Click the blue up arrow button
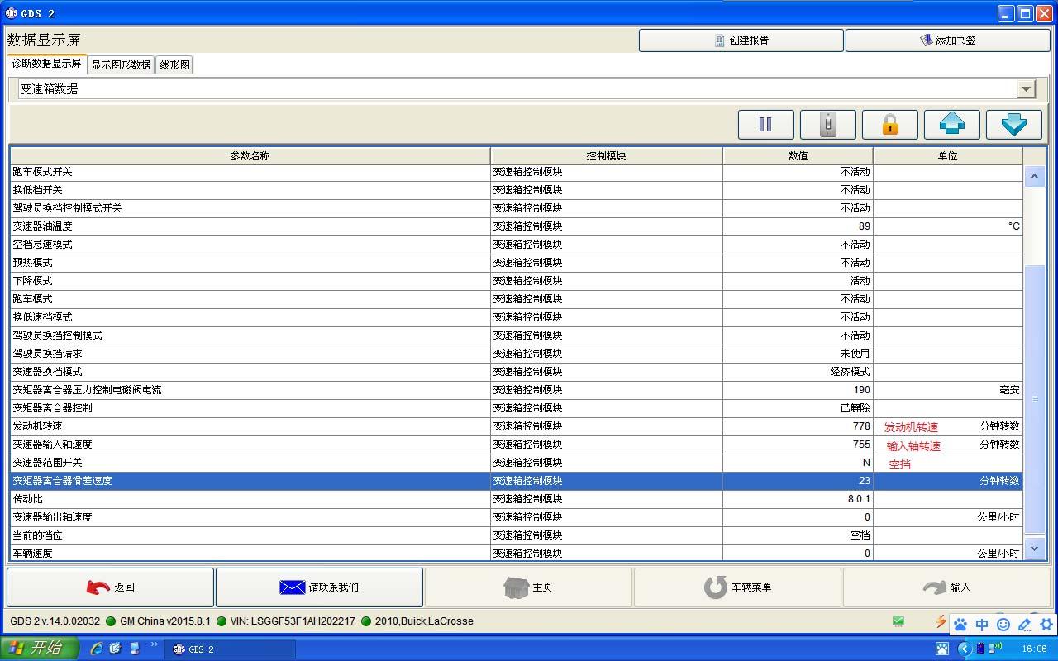 (951, 125)
